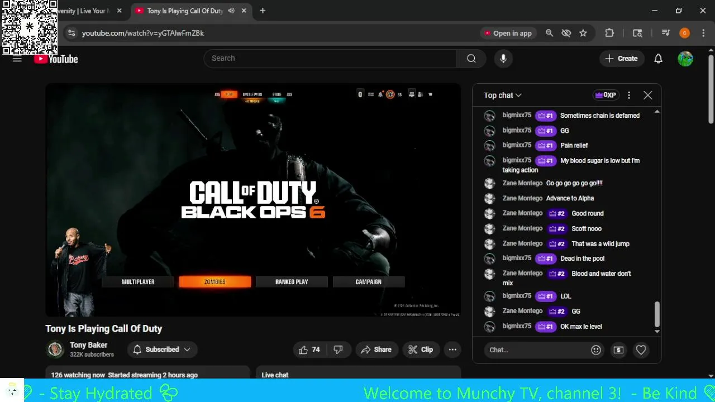Open the media controls icon
Viewport: 715px width, 402px height.
point(666,33)
